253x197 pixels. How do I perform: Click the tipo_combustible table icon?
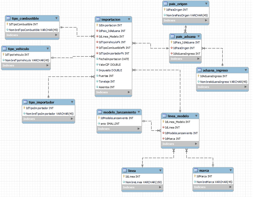pyautogui.click(x=8, y=18)
